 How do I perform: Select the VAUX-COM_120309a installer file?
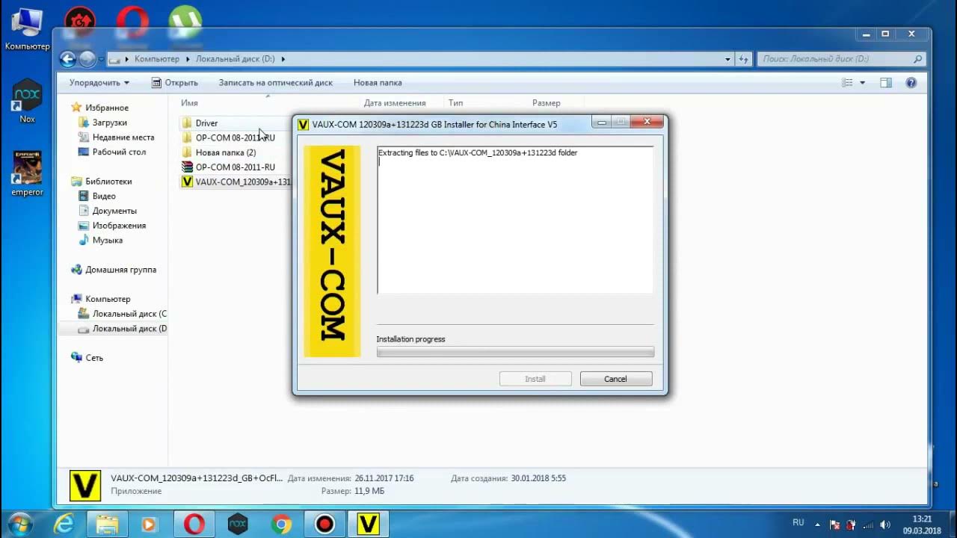pos(236,182)
